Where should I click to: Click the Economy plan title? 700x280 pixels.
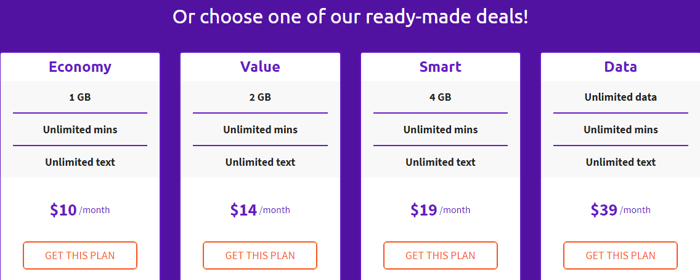80,67
